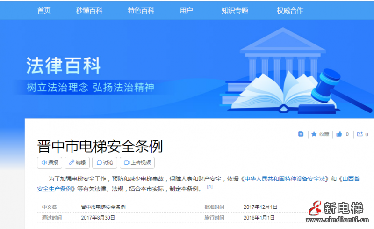Select the 施行时间 value 2018年1月1日
Image resolution: width=374 pixels, height=229 pixels.
tap(259, 218)
